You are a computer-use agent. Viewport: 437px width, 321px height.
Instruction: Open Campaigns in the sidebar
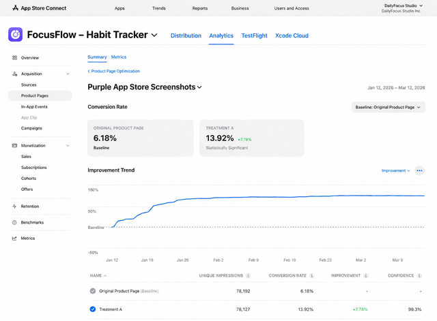(31, 128)
